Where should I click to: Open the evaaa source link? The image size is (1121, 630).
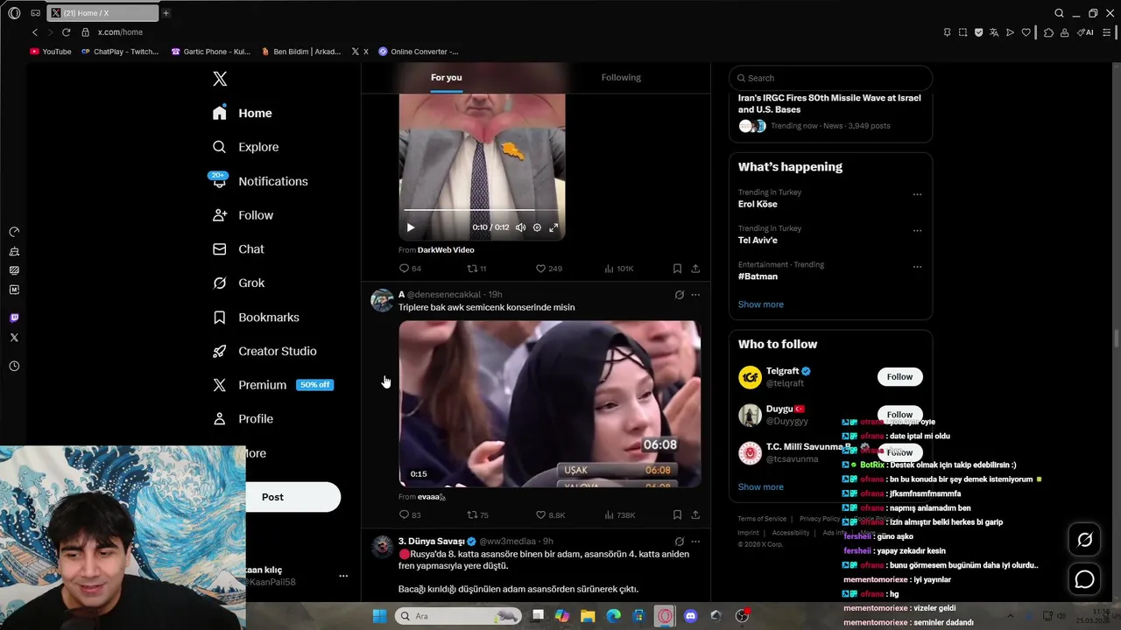431,497
